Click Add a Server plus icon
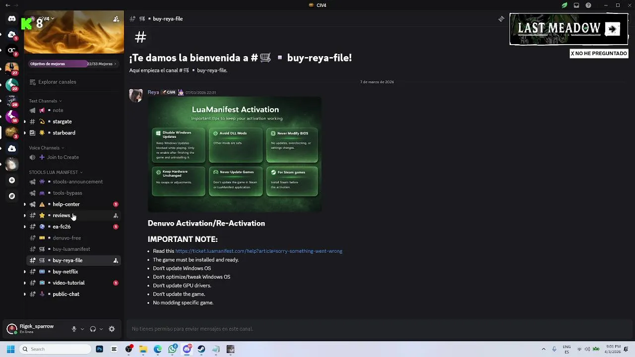This screenshot has width=635, height=357. coord(12,180)
